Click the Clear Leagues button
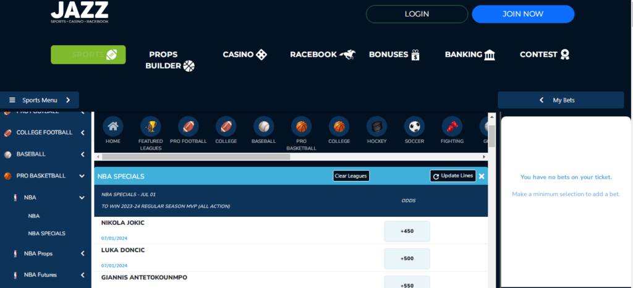Screen dimensions: 633x288 coord(351,176)
